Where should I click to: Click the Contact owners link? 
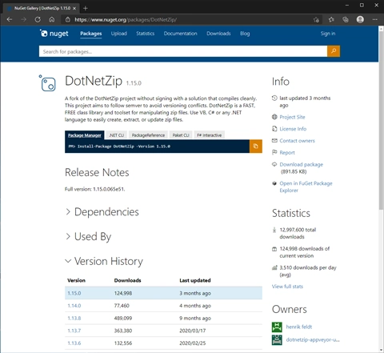[x=297, y=141]
